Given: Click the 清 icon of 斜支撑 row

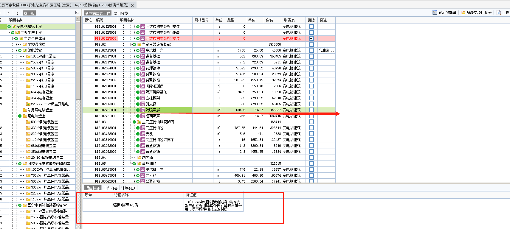Looking at the screenshot, I should click(x=143, y=104).
